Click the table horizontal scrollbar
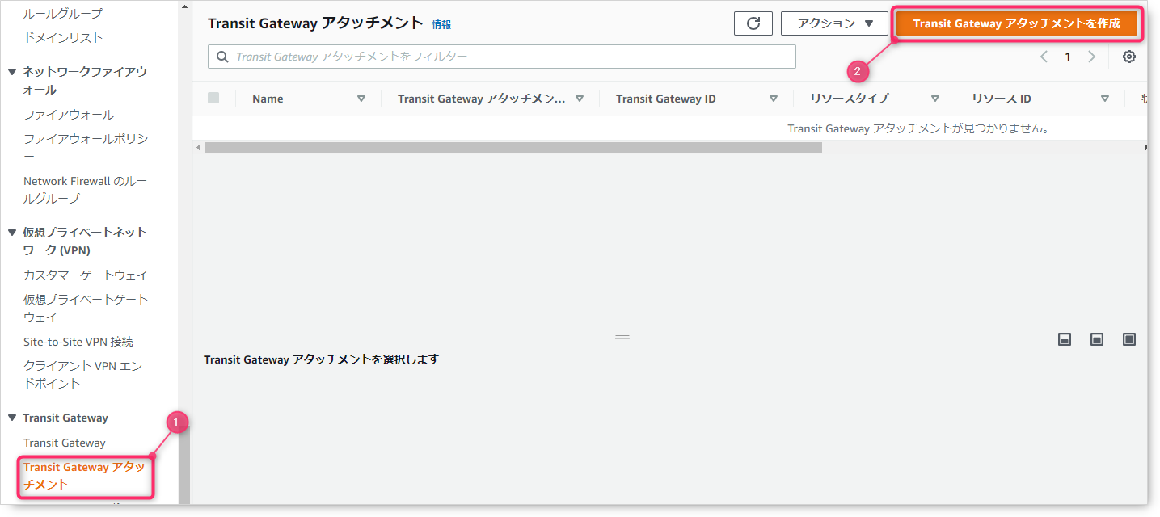The height and width of the screenshot is (517, 1160). (513, 148)
